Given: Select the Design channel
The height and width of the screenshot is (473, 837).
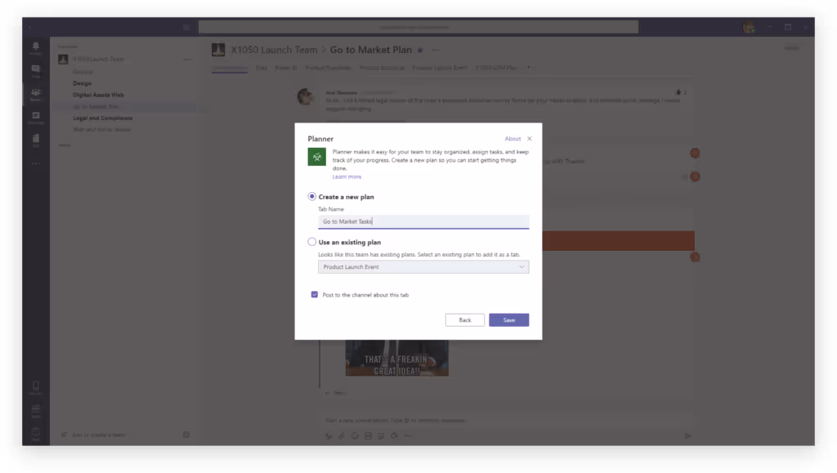Looking at the screenshot, I should [83, 83].
